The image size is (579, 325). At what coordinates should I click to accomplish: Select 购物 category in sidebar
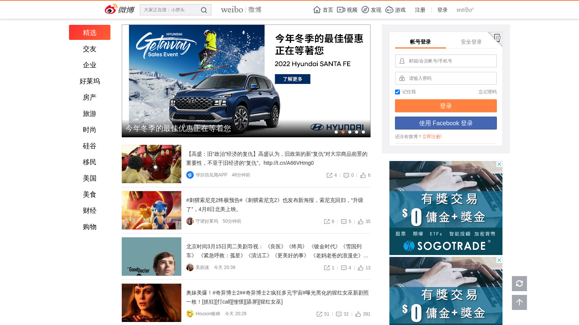pos(90,227)
